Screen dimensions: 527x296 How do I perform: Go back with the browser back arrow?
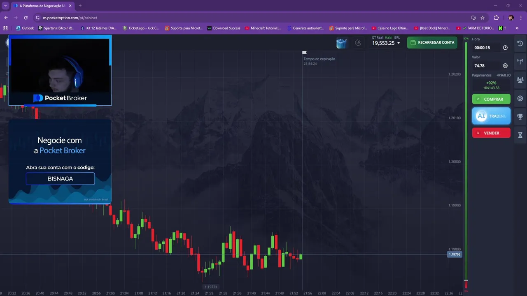pyautogui.click(x=6, y=18)
